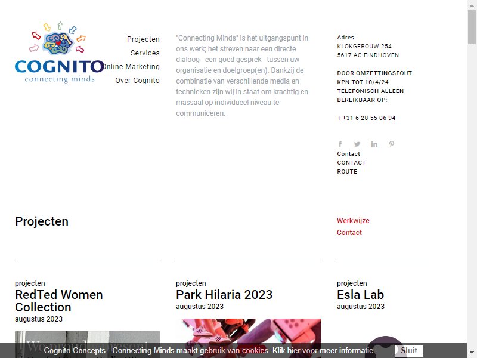Click 'projecten' label above RedTed Women Collection

click(x=30, y=283)
